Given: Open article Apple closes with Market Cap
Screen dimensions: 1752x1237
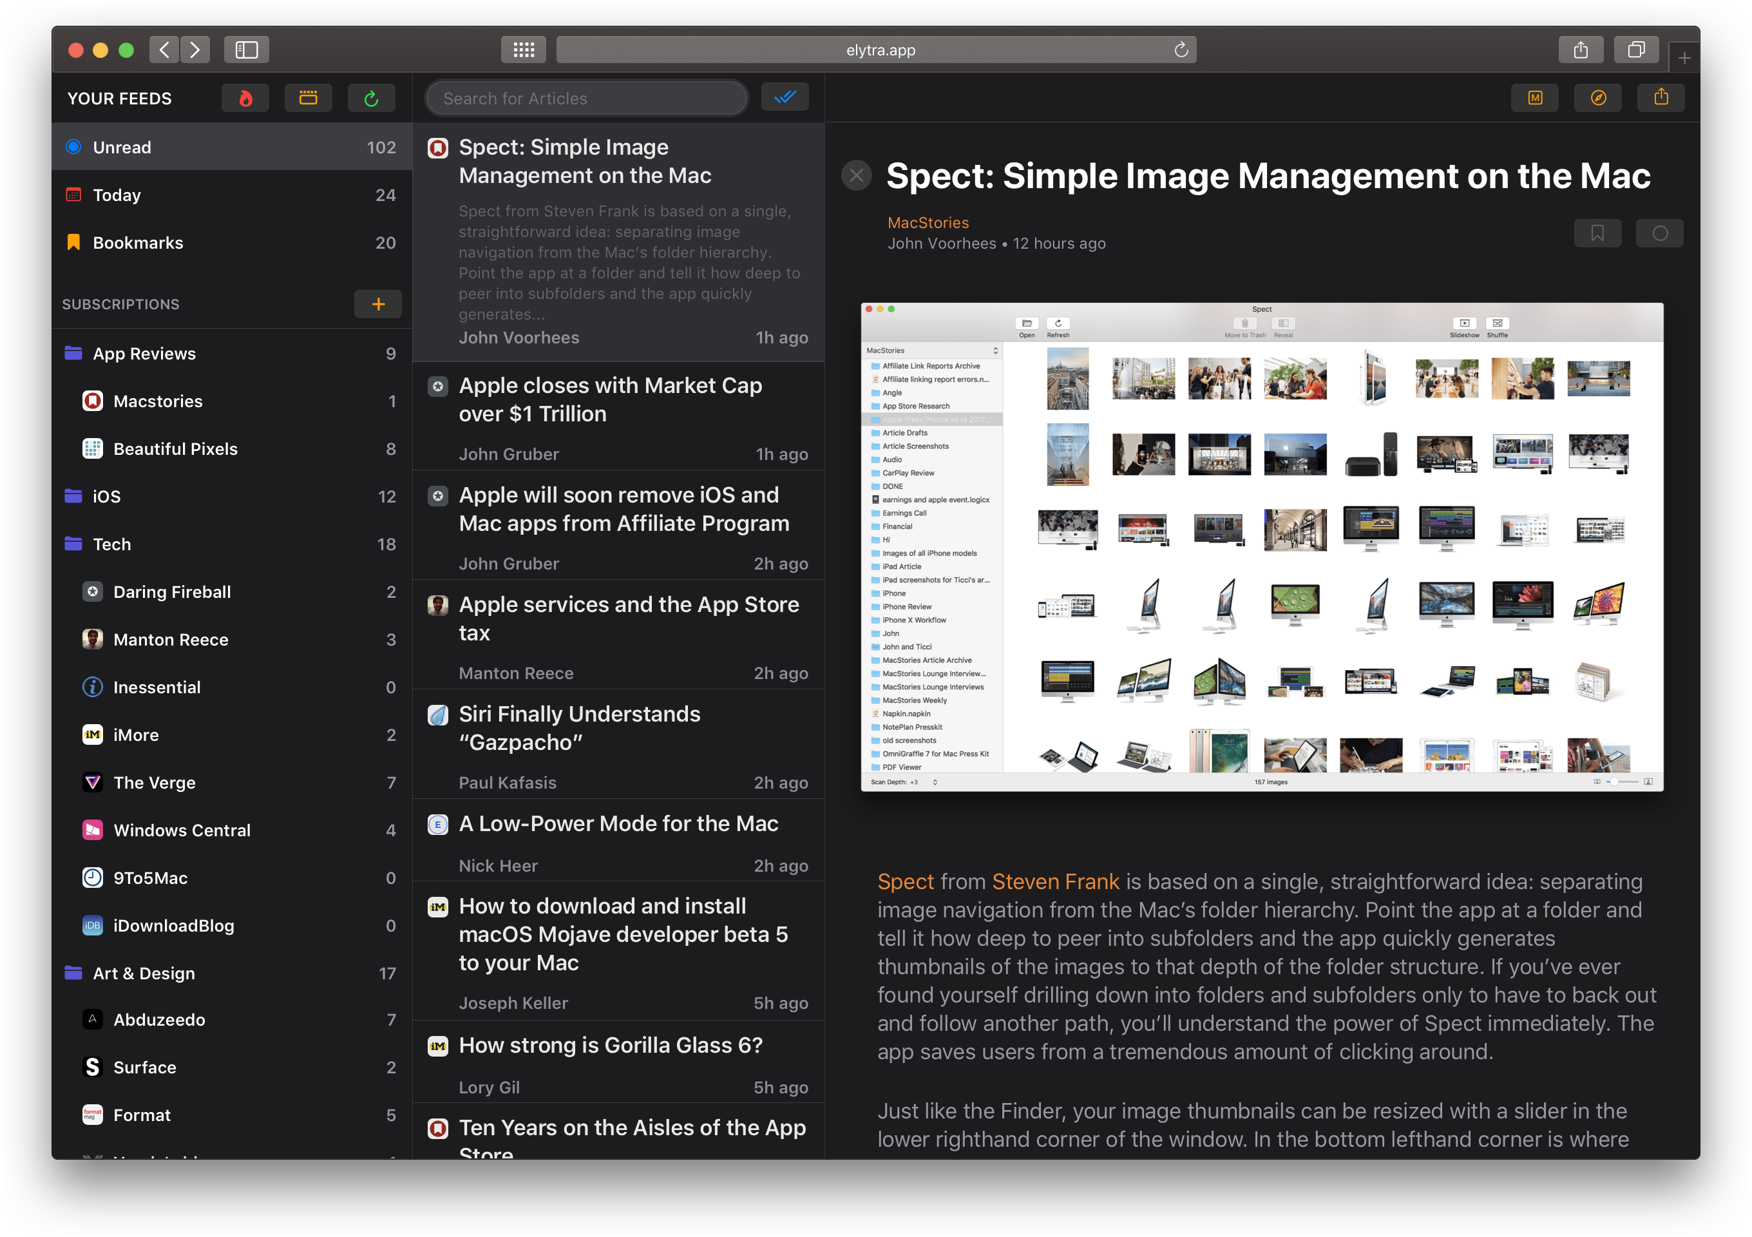Looking at the screenshot, I should coord(619,416).
